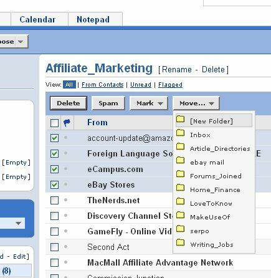Choose Home_Finance from the Move menu
Viewport: 271px width, 278px height.
pos(215,189)
